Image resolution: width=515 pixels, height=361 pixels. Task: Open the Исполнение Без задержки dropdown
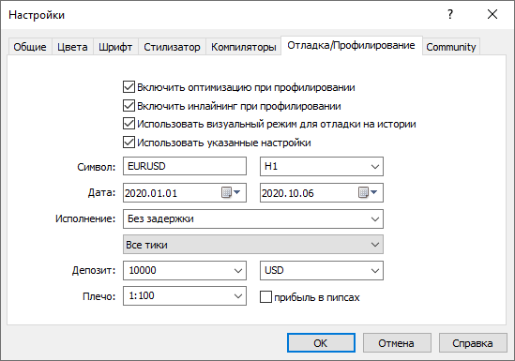click(x=253, y=218)
